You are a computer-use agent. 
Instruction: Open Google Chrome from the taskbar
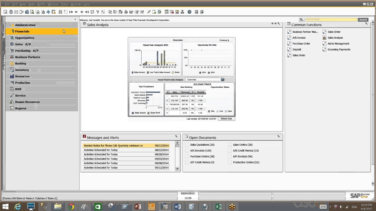click(x=71, y=207)
